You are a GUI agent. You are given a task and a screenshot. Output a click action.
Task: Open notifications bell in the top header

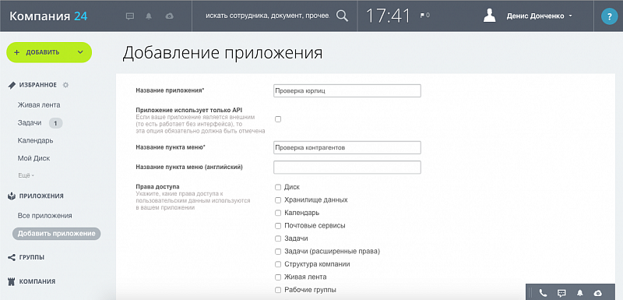pos(149,16)
